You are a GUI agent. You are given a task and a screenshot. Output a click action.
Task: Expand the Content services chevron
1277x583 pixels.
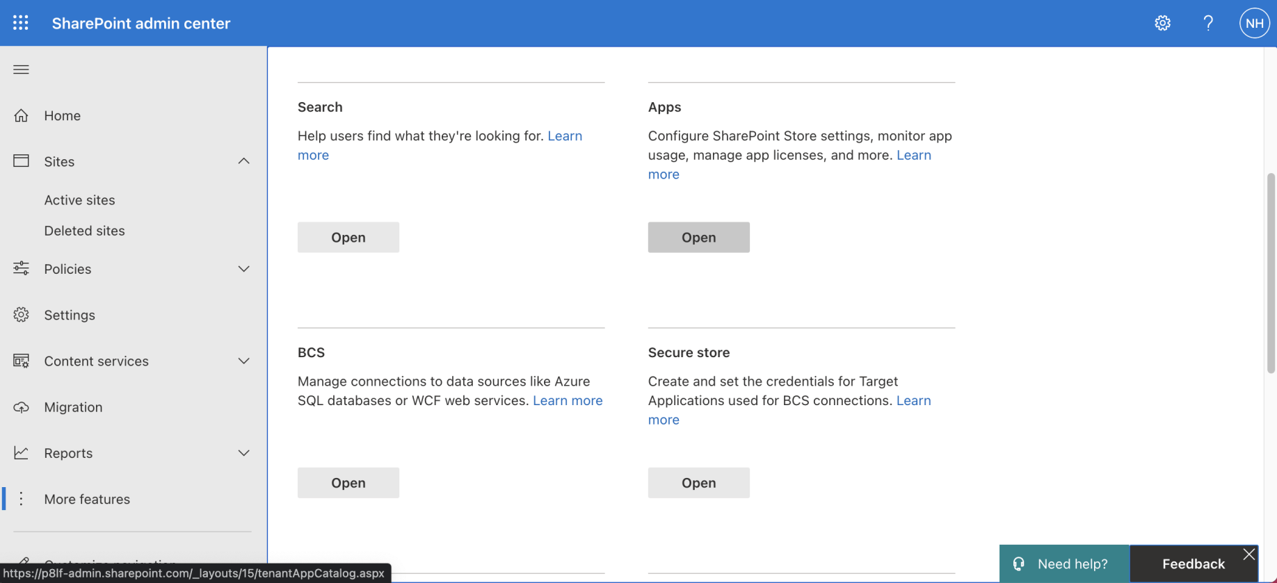coord(243,361)
